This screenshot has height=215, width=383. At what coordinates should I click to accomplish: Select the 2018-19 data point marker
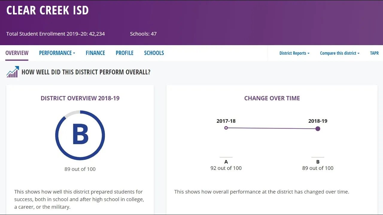(318, 129)
